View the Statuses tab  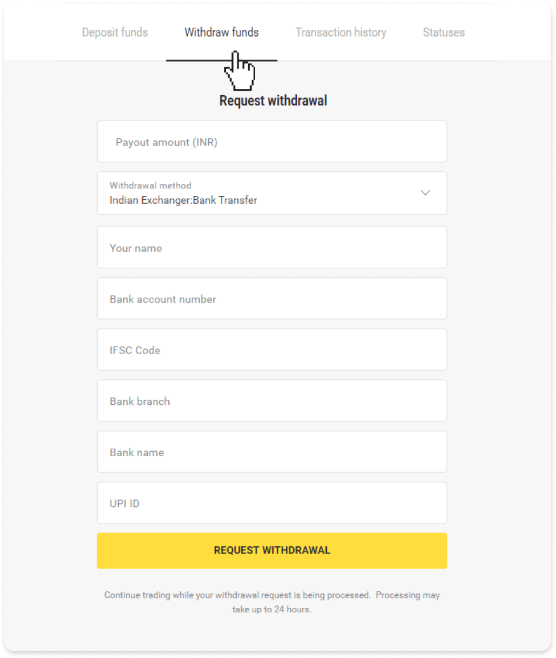coord(443,32)
